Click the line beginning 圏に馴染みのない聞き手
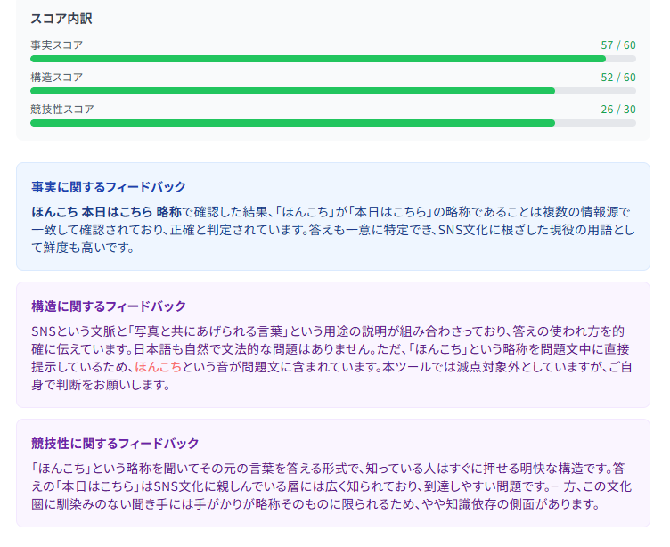Image resolution: width=670 pixels, height=547 pixels. tap(315, 504)
